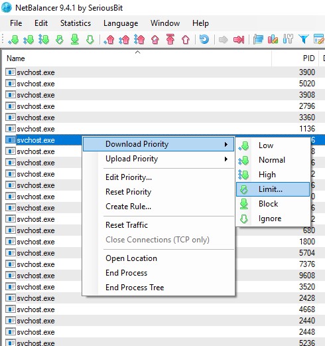
Task: Open the traffic chart toolbar icon
Action: [273, 40]
